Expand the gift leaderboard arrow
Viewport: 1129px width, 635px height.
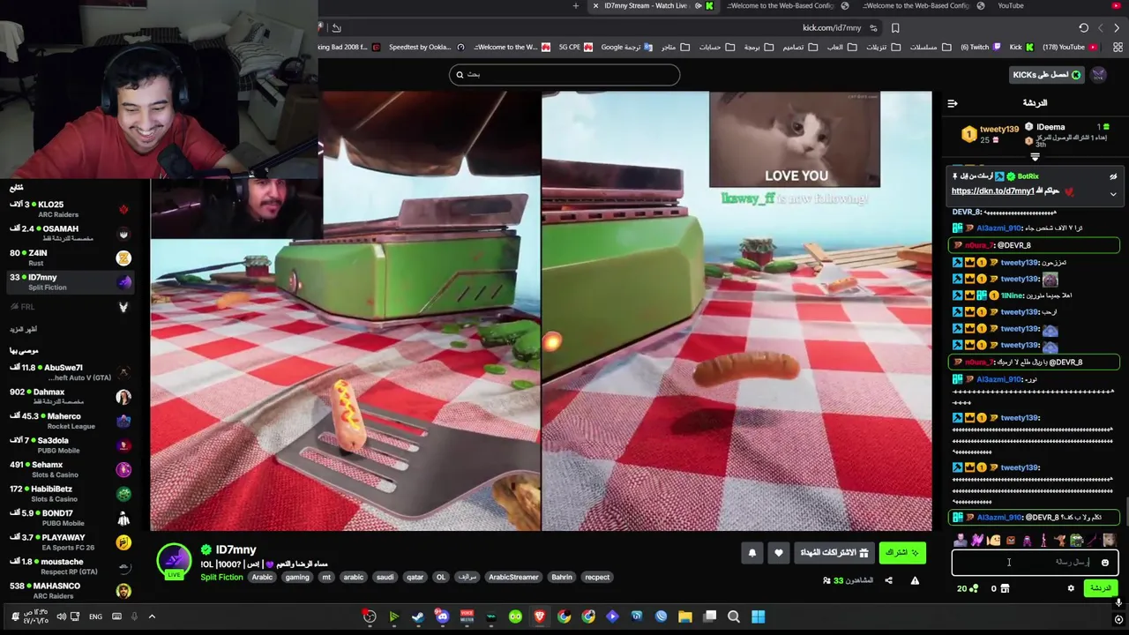(x=1035, y=157)
